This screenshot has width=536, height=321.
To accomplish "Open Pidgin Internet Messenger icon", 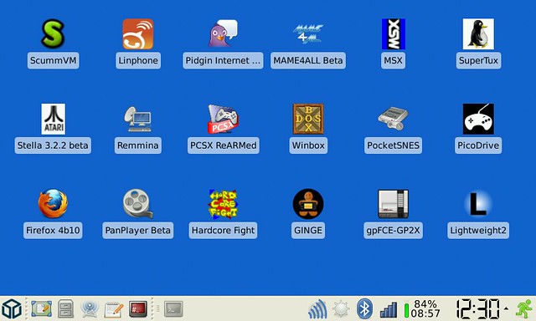I will tap(223, 33).
